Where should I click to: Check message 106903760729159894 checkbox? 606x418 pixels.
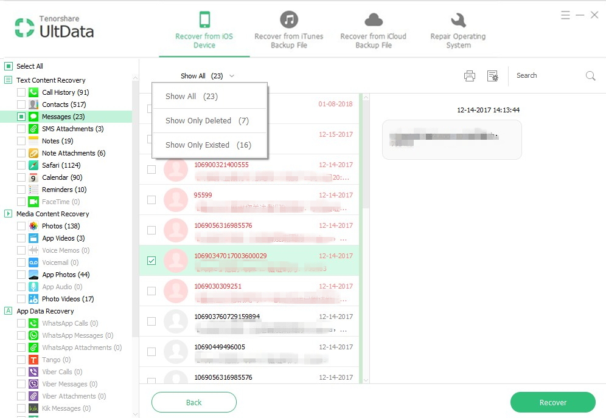[151, 321]
